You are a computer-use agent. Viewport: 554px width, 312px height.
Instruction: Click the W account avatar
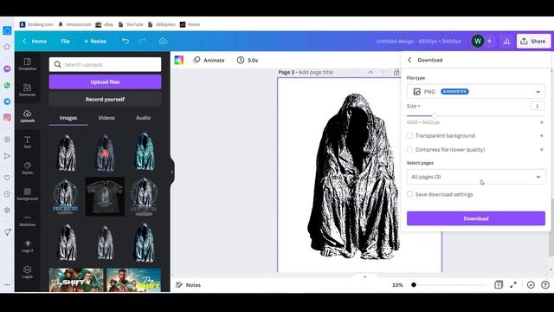point(478,41)
